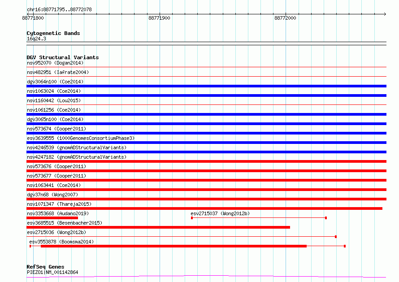Open variant nsv573676 (Cooper2011)
The width and height of the screenshot is (399, 282).
click(56, 166)
